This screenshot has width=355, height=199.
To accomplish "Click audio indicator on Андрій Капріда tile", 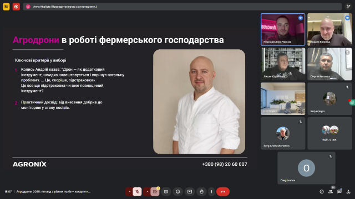I will 347,18.
